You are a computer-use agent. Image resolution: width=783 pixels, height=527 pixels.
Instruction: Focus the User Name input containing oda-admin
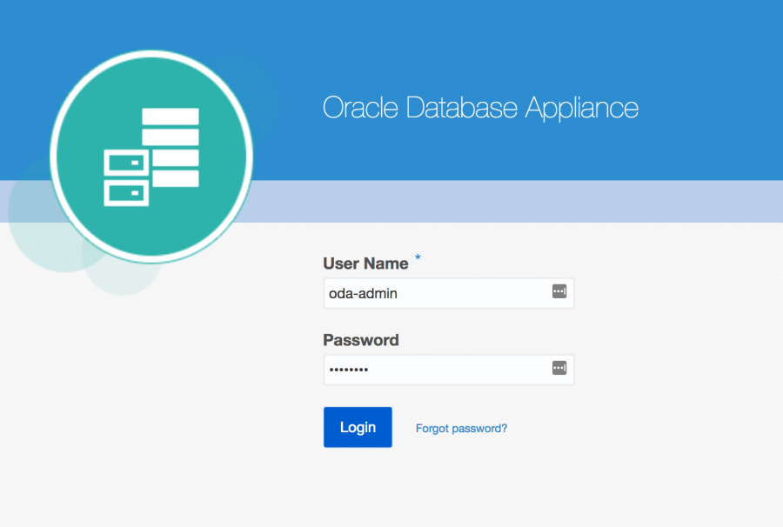(448, 293)
